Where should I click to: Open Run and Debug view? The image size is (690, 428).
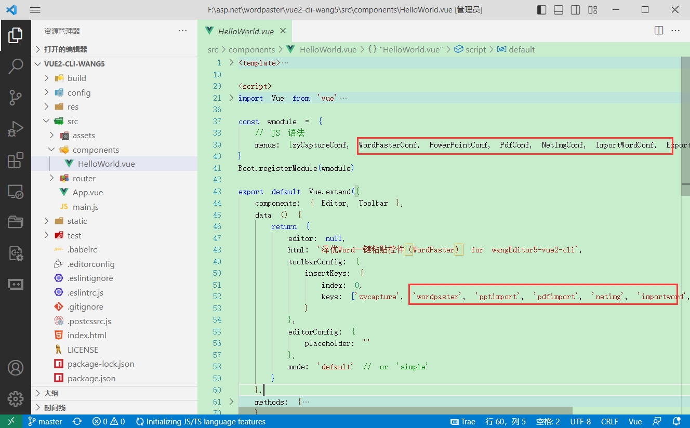click(16, 128)
